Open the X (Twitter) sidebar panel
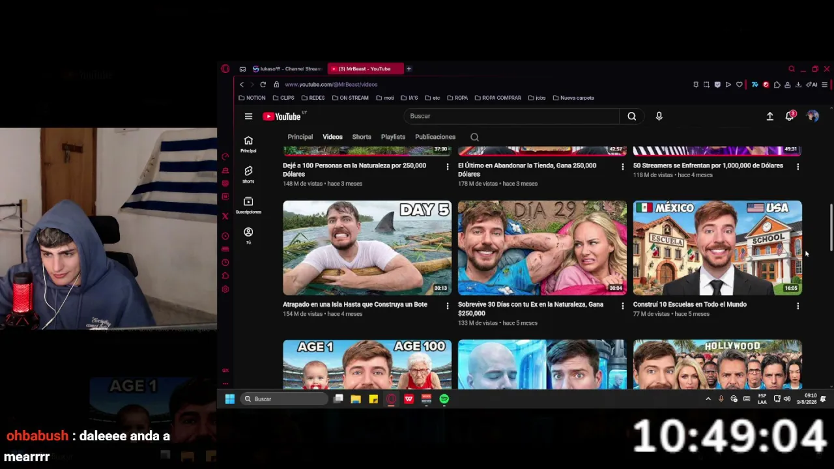This screenshot has height=469, width=834. (225, 216)
